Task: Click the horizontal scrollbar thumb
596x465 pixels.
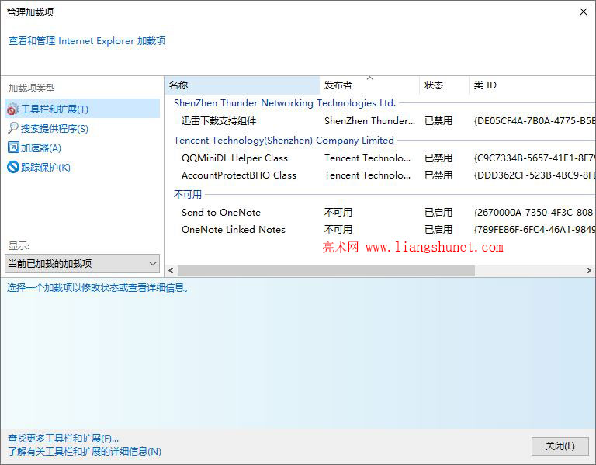Action: tap(326, 271)
